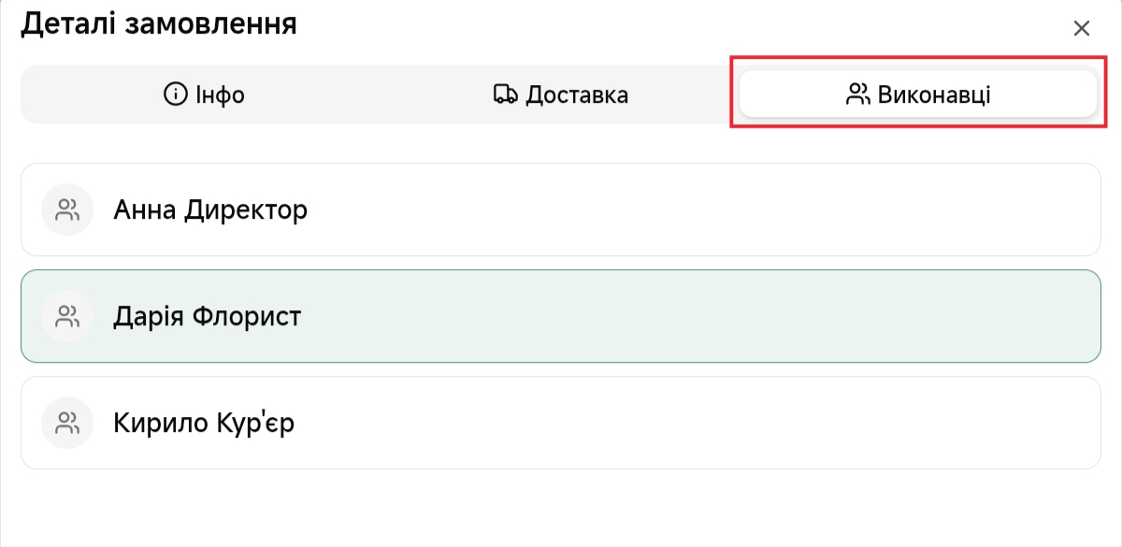1122x547 pixels.
Task: Click the name text Дарія Флорист
Action: 207,316
